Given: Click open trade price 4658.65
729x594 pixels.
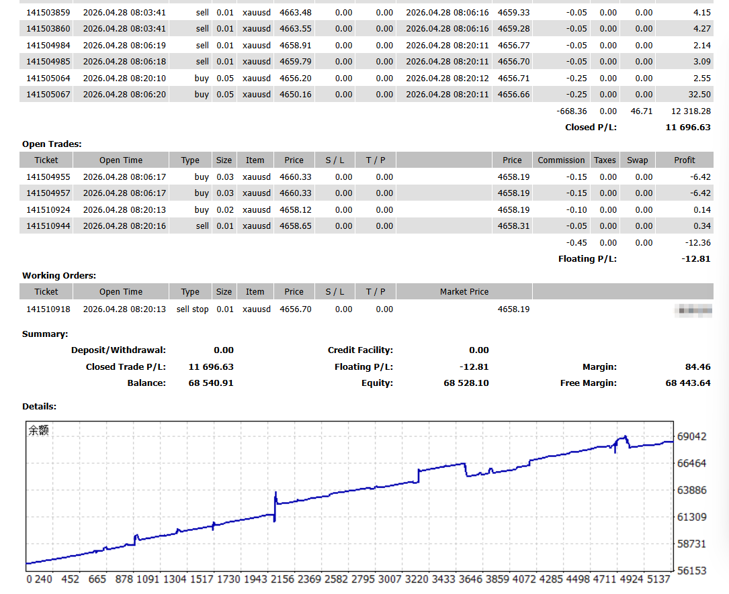Looking at the screenshot, I should click(295, 226).
